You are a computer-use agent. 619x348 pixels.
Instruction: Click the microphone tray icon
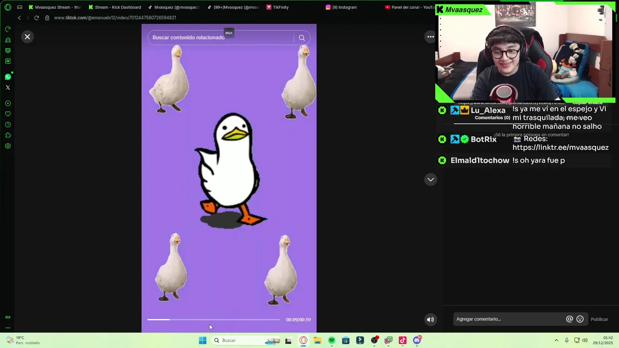pos(567,340)
